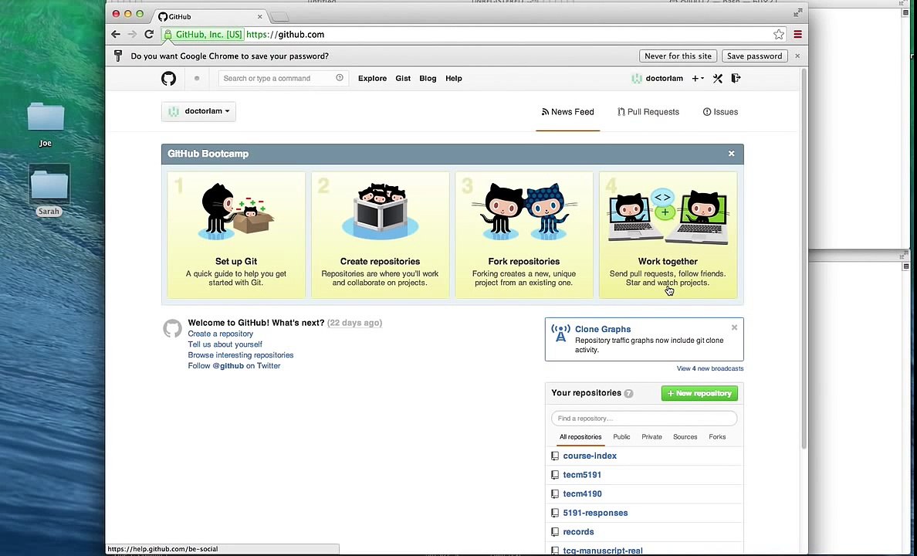This screenshot has width=917, height=556.
Task: Open the Blog menu item
Action: (428, 79)
